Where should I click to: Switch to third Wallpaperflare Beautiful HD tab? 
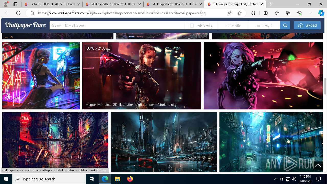click(x=174, y=4)
